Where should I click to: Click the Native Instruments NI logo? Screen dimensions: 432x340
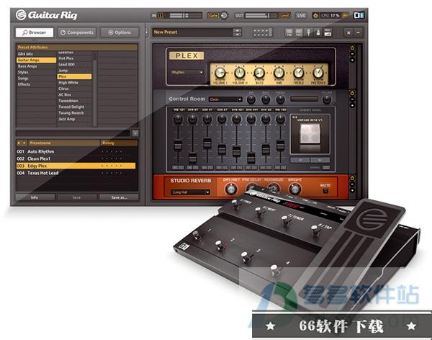(359, 15)
